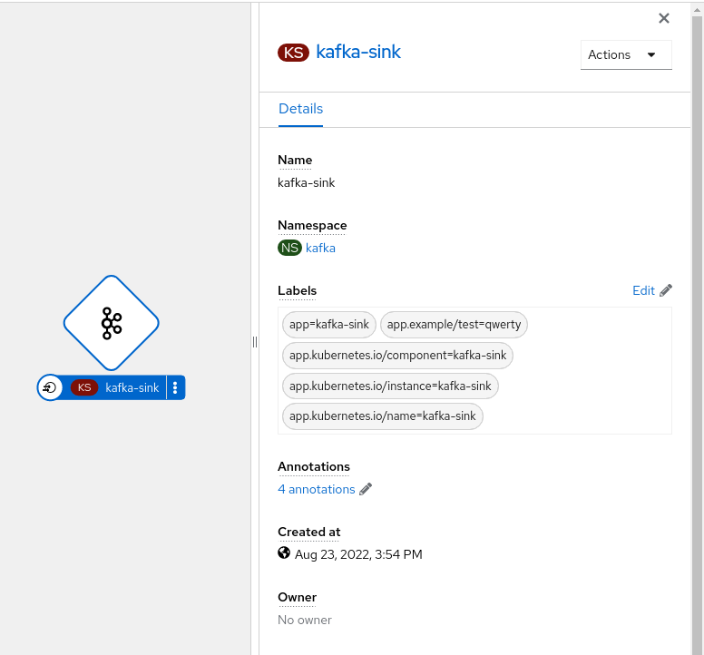
Task: Open the 4 annotations link
Action: [x=316, y=489]
